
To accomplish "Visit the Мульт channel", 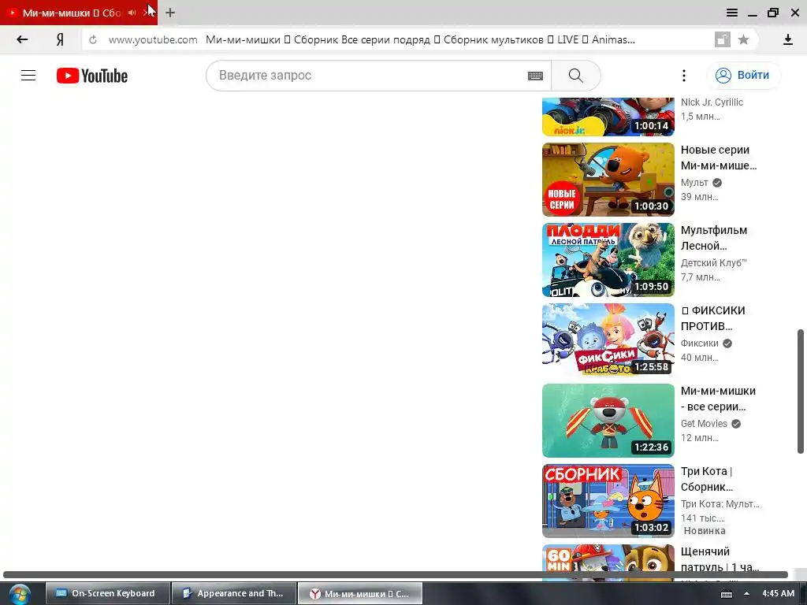I will click(x=694, y=183).
